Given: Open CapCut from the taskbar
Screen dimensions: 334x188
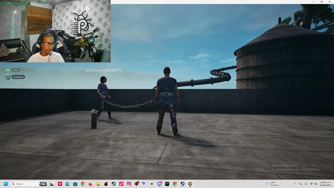Looking at the screenshot, I should [152, 184].
